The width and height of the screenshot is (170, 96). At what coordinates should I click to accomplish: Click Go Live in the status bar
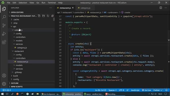(x=146, y=90)
